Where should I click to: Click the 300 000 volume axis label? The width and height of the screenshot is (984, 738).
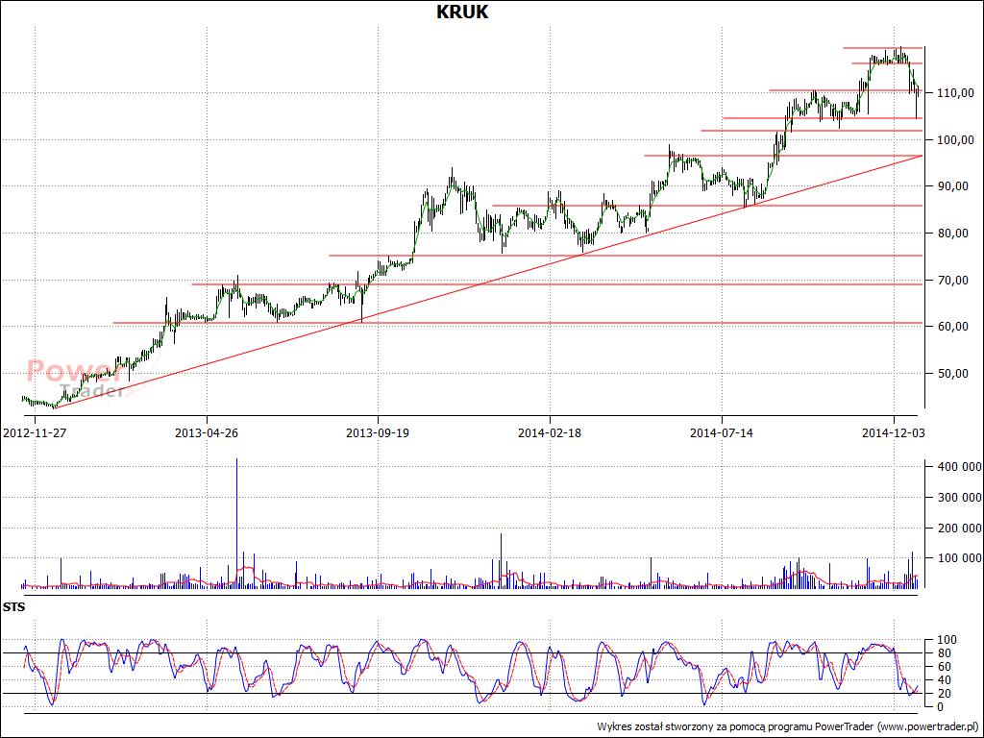(x=959, y=498)
